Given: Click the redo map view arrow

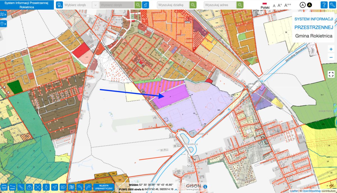Looking at the screenshot, I should point(88,187).
